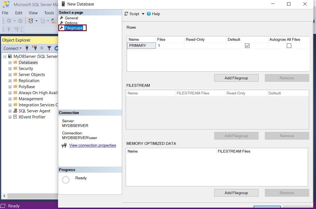
Task: Open Help via the blue question mark icon
Action: point(149,14)
